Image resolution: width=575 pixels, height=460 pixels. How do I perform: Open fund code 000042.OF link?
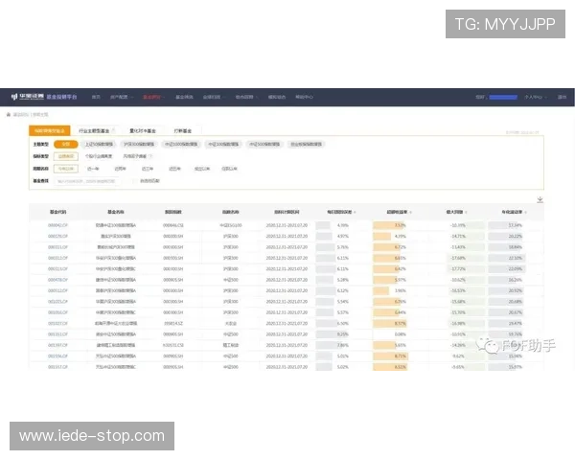tap(57, 225)
